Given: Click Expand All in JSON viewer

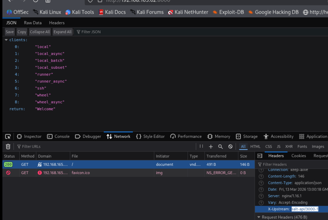Looking at the screenshot, I should 62,32.
